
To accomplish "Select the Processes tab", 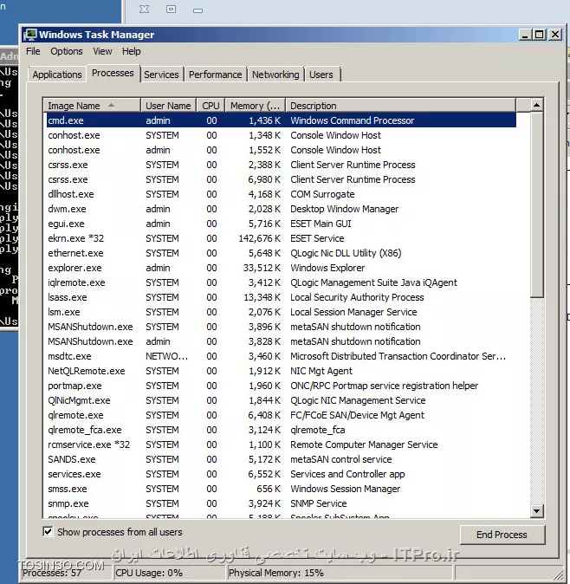I will coord(113,73).
